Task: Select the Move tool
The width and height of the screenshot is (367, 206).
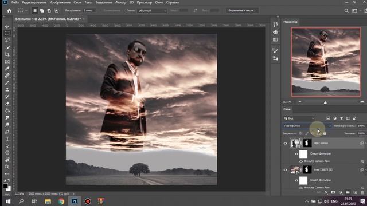Action: (7, 26)
